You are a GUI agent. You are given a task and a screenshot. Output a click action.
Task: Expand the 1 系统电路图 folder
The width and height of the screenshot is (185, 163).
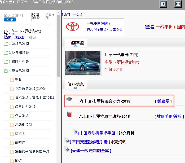pyautogui.click(x=19, y=44)
